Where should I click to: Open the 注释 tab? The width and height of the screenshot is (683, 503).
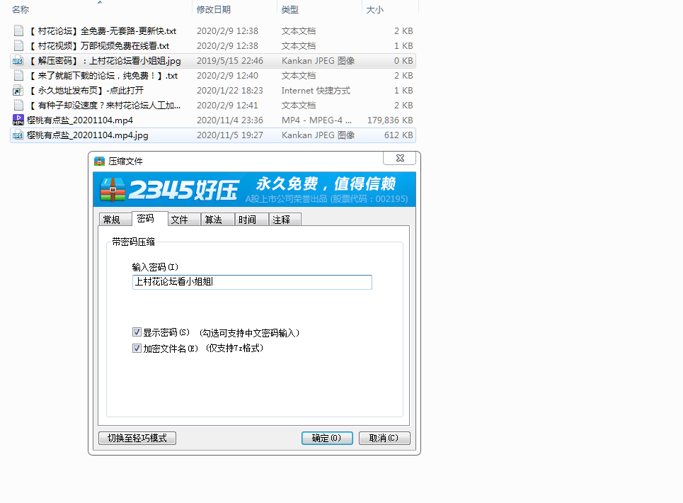coord(282,220)
